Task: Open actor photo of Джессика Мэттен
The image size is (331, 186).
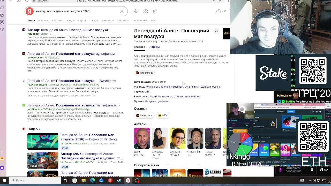Action: 160,138
